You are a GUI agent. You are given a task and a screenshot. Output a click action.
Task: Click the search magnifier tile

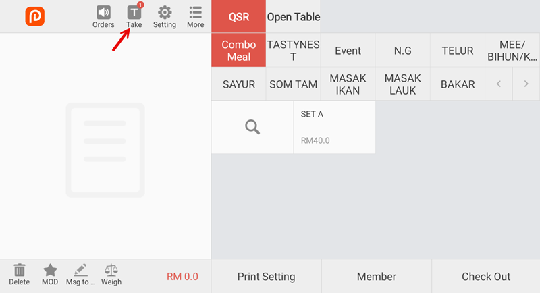tap(252, 127)
